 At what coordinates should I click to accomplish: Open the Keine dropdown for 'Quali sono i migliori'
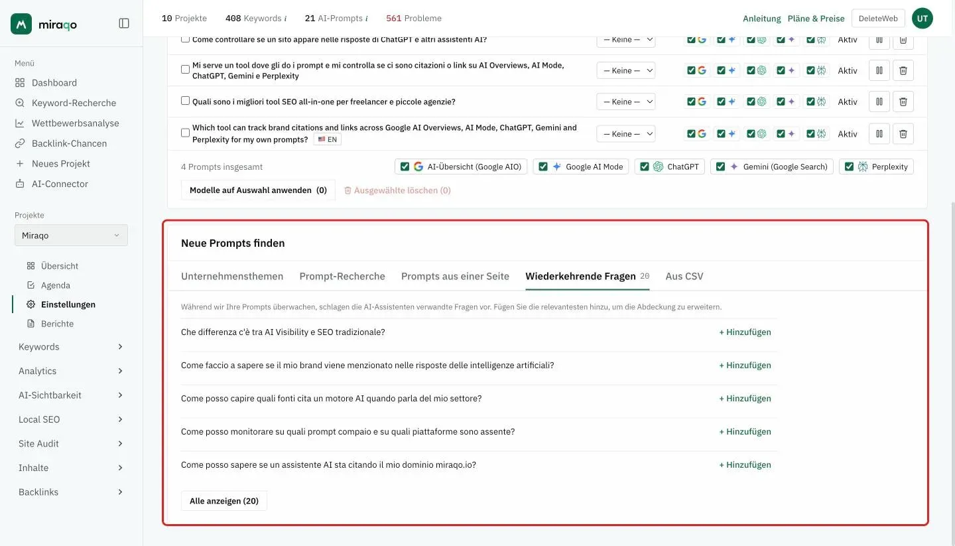(x=625, y=102)
